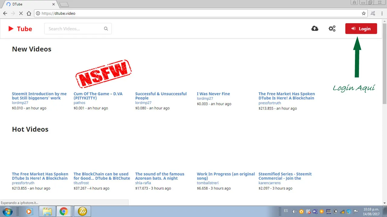Open author pathos link
Viewport: 387px width, 217px height.
pyautogui.click(x=80, y=103)
